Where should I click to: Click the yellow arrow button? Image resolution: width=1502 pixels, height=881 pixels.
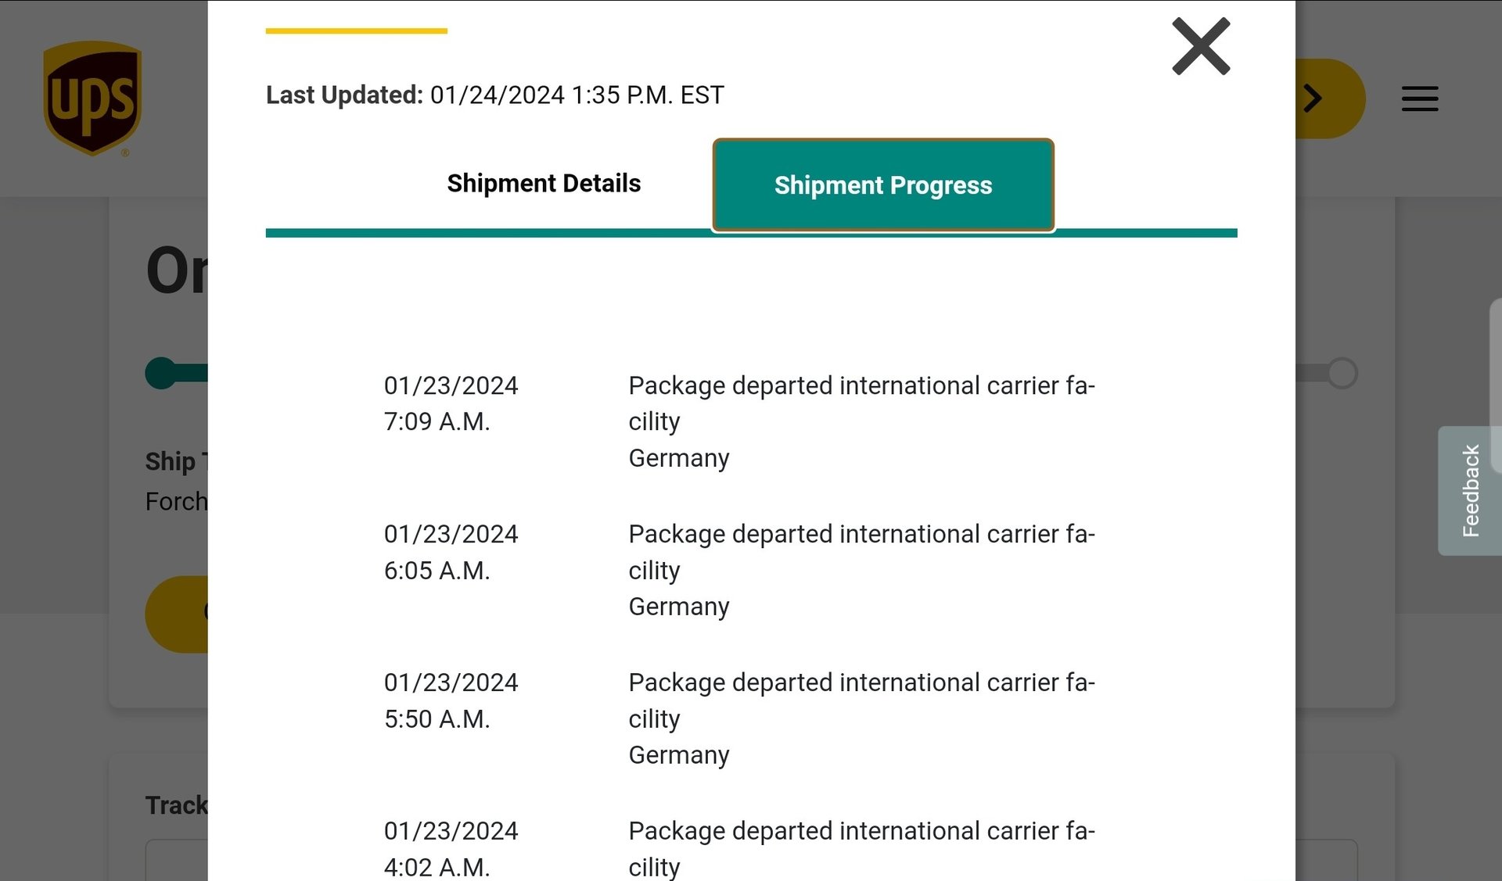1329,98
